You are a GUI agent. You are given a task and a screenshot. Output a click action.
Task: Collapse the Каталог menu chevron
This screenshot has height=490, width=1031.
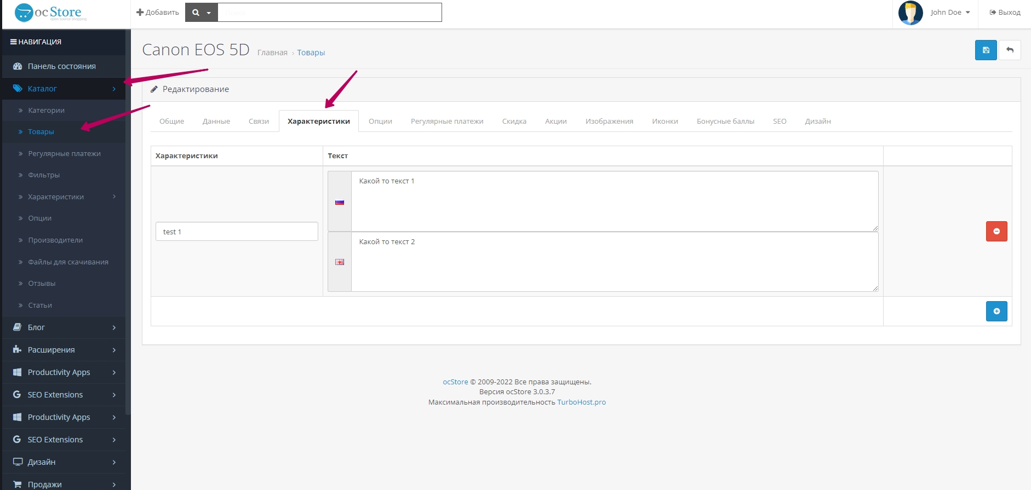tap(114, 89)
